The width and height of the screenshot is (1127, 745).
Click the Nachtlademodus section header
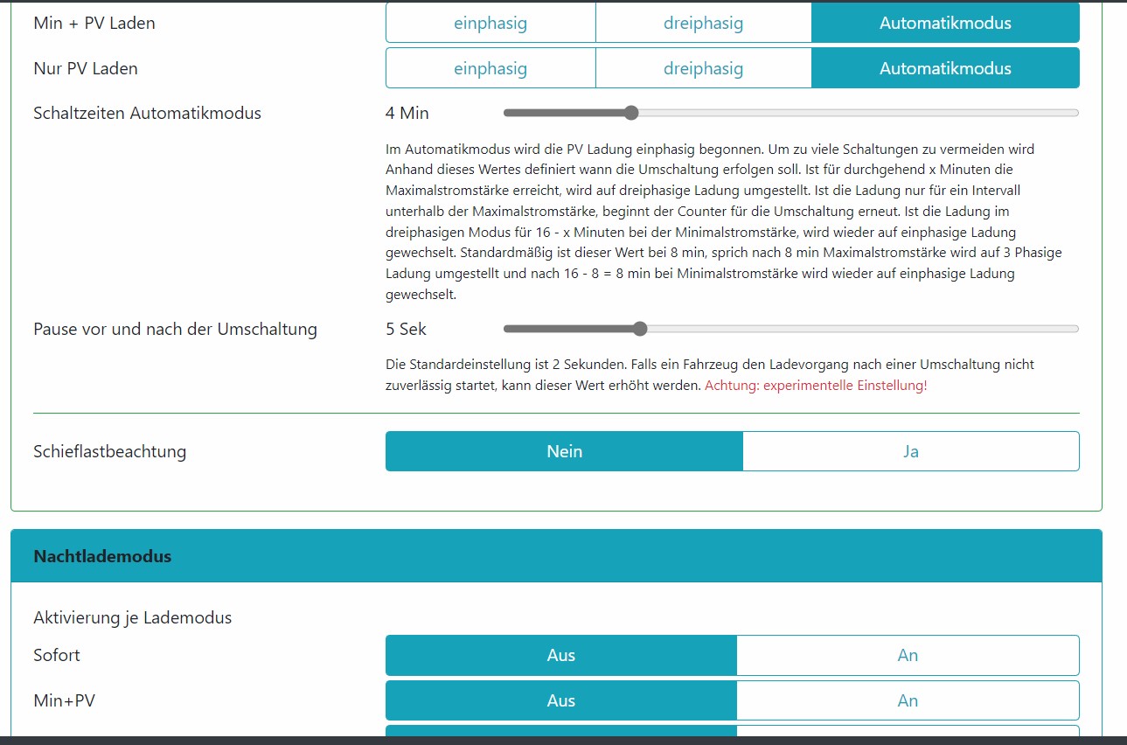pyautogui.click(x=556, y=556)
